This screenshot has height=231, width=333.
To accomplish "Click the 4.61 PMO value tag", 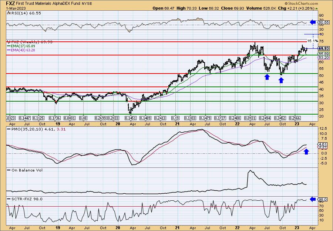I will 323,144.
